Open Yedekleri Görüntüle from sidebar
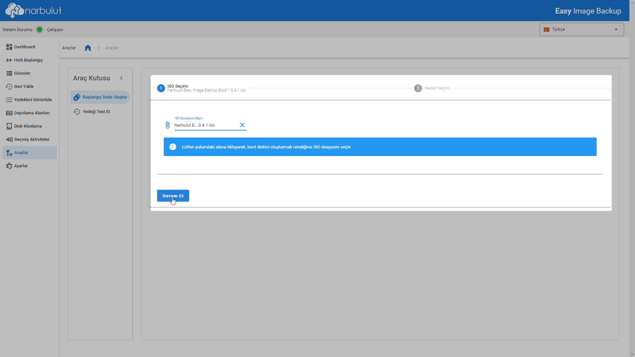 pyautogui.click(x=30, y=100)
